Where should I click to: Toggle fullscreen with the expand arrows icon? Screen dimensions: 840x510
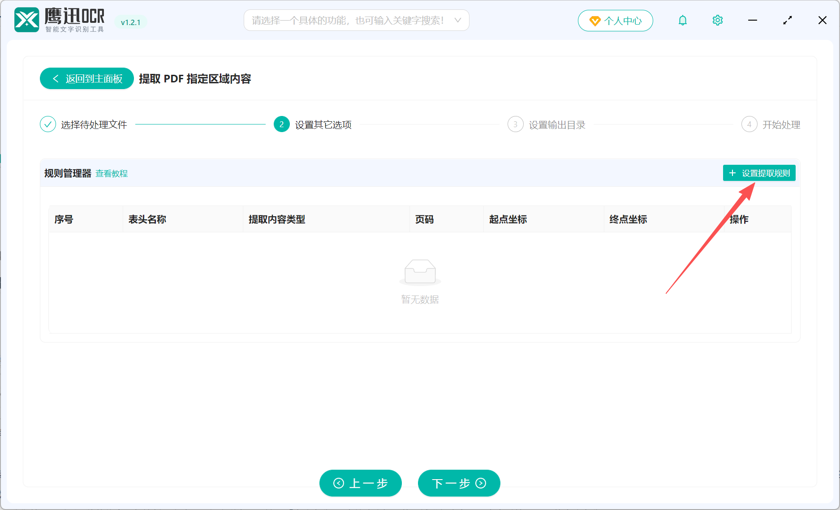(788, 20)
